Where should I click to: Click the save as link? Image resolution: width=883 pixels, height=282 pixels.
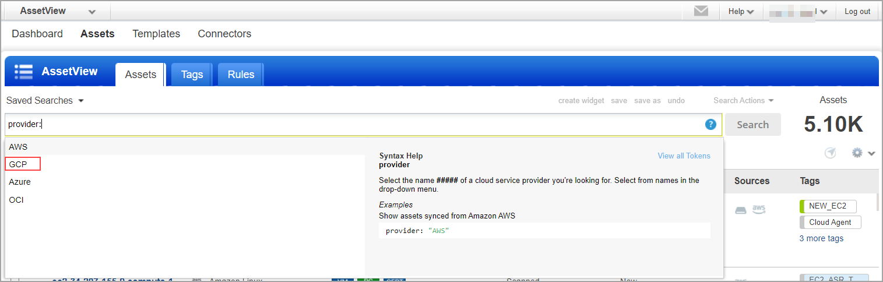[648, 101]
